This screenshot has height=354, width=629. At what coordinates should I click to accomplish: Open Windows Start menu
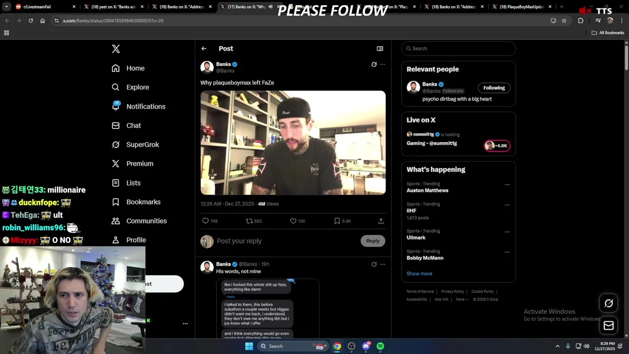pyautogui.click(x=249, y=346)
